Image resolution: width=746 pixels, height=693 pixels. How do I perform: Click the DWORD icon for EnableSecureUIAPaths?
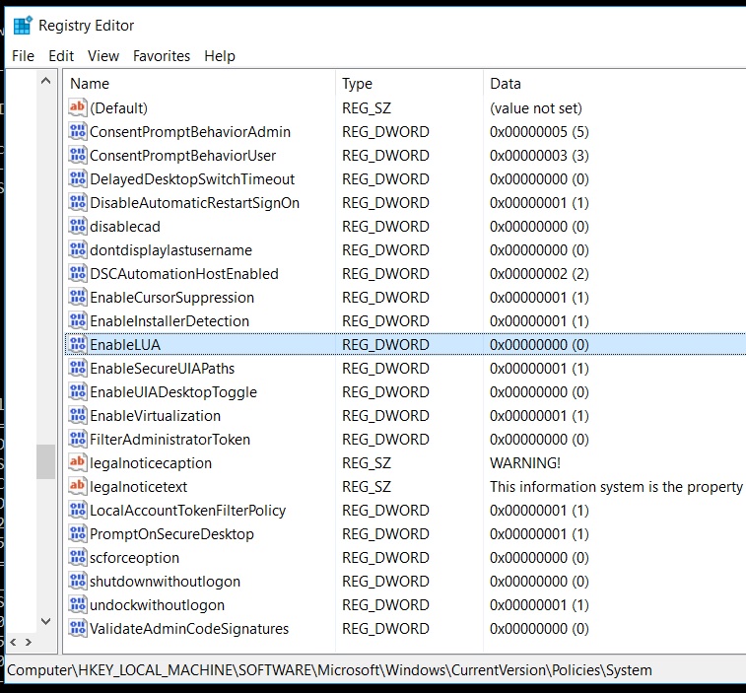pyautogui.click(x=78, y=369)
